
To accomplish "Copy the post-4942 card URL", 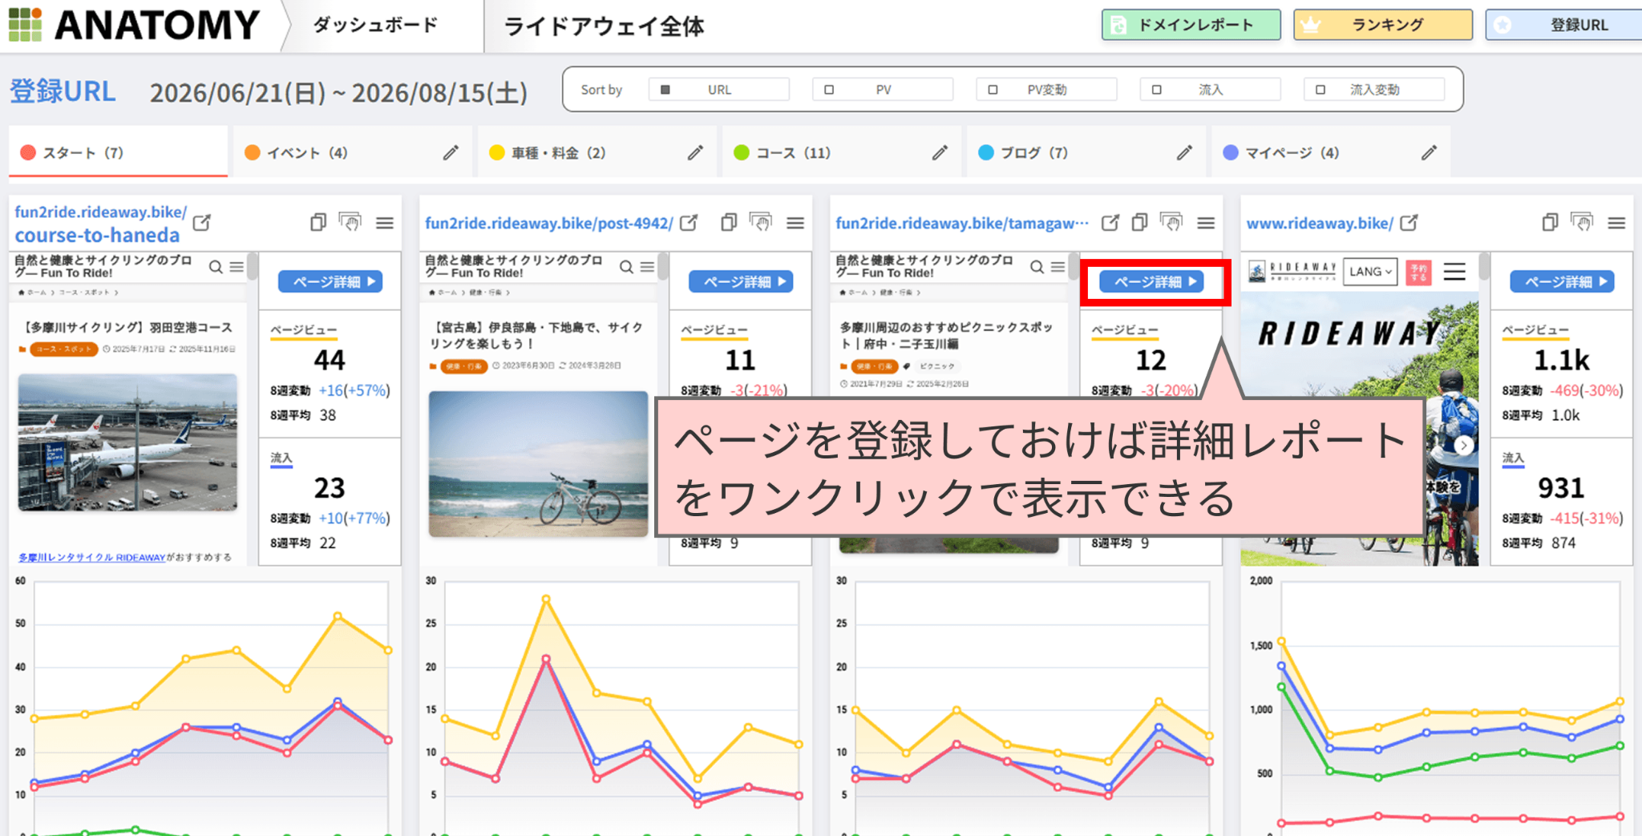I will 729,222.
